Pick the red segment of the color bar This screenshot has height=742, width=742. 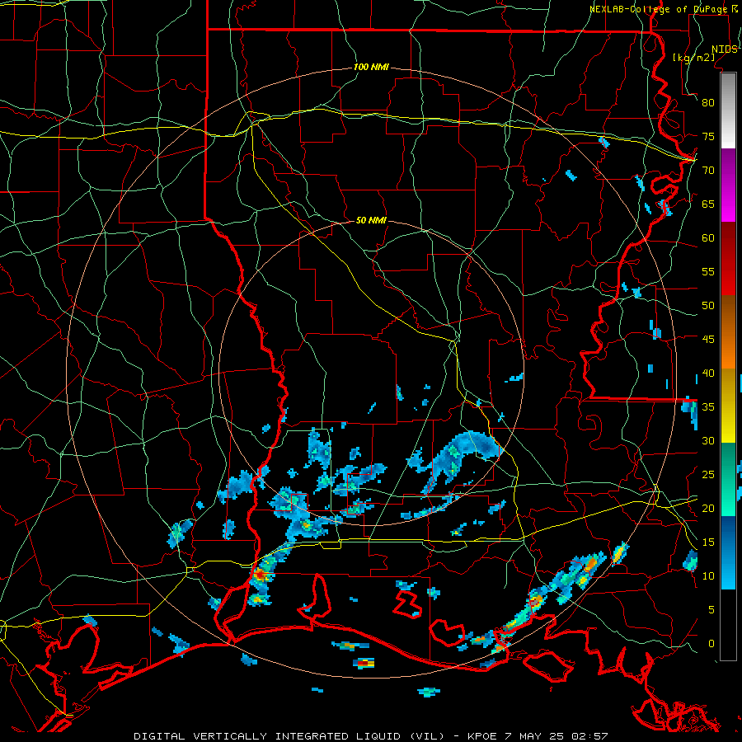(x=728, y=259)
